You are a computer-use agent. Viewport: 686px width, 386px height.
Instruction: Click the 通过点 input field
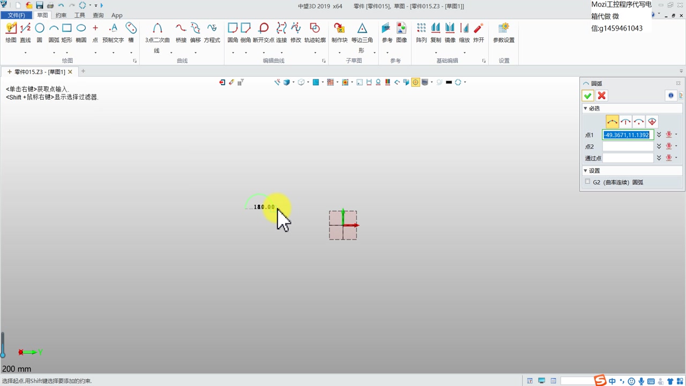click(x=628, y=158)
